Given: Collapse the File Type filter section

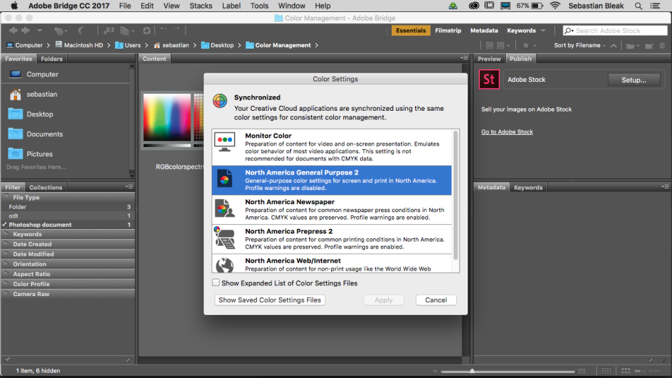Looking at the screenshot, I should click(x=7, y=197).
